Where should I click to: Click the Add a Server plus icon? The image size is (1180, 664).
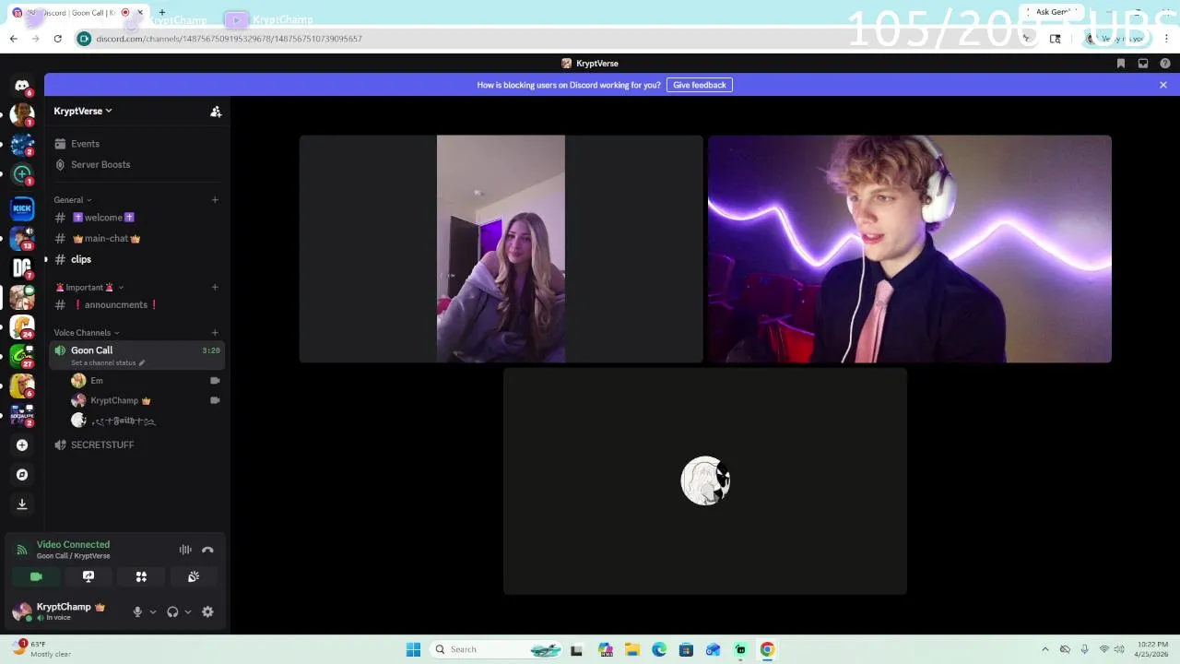point(22,445)
